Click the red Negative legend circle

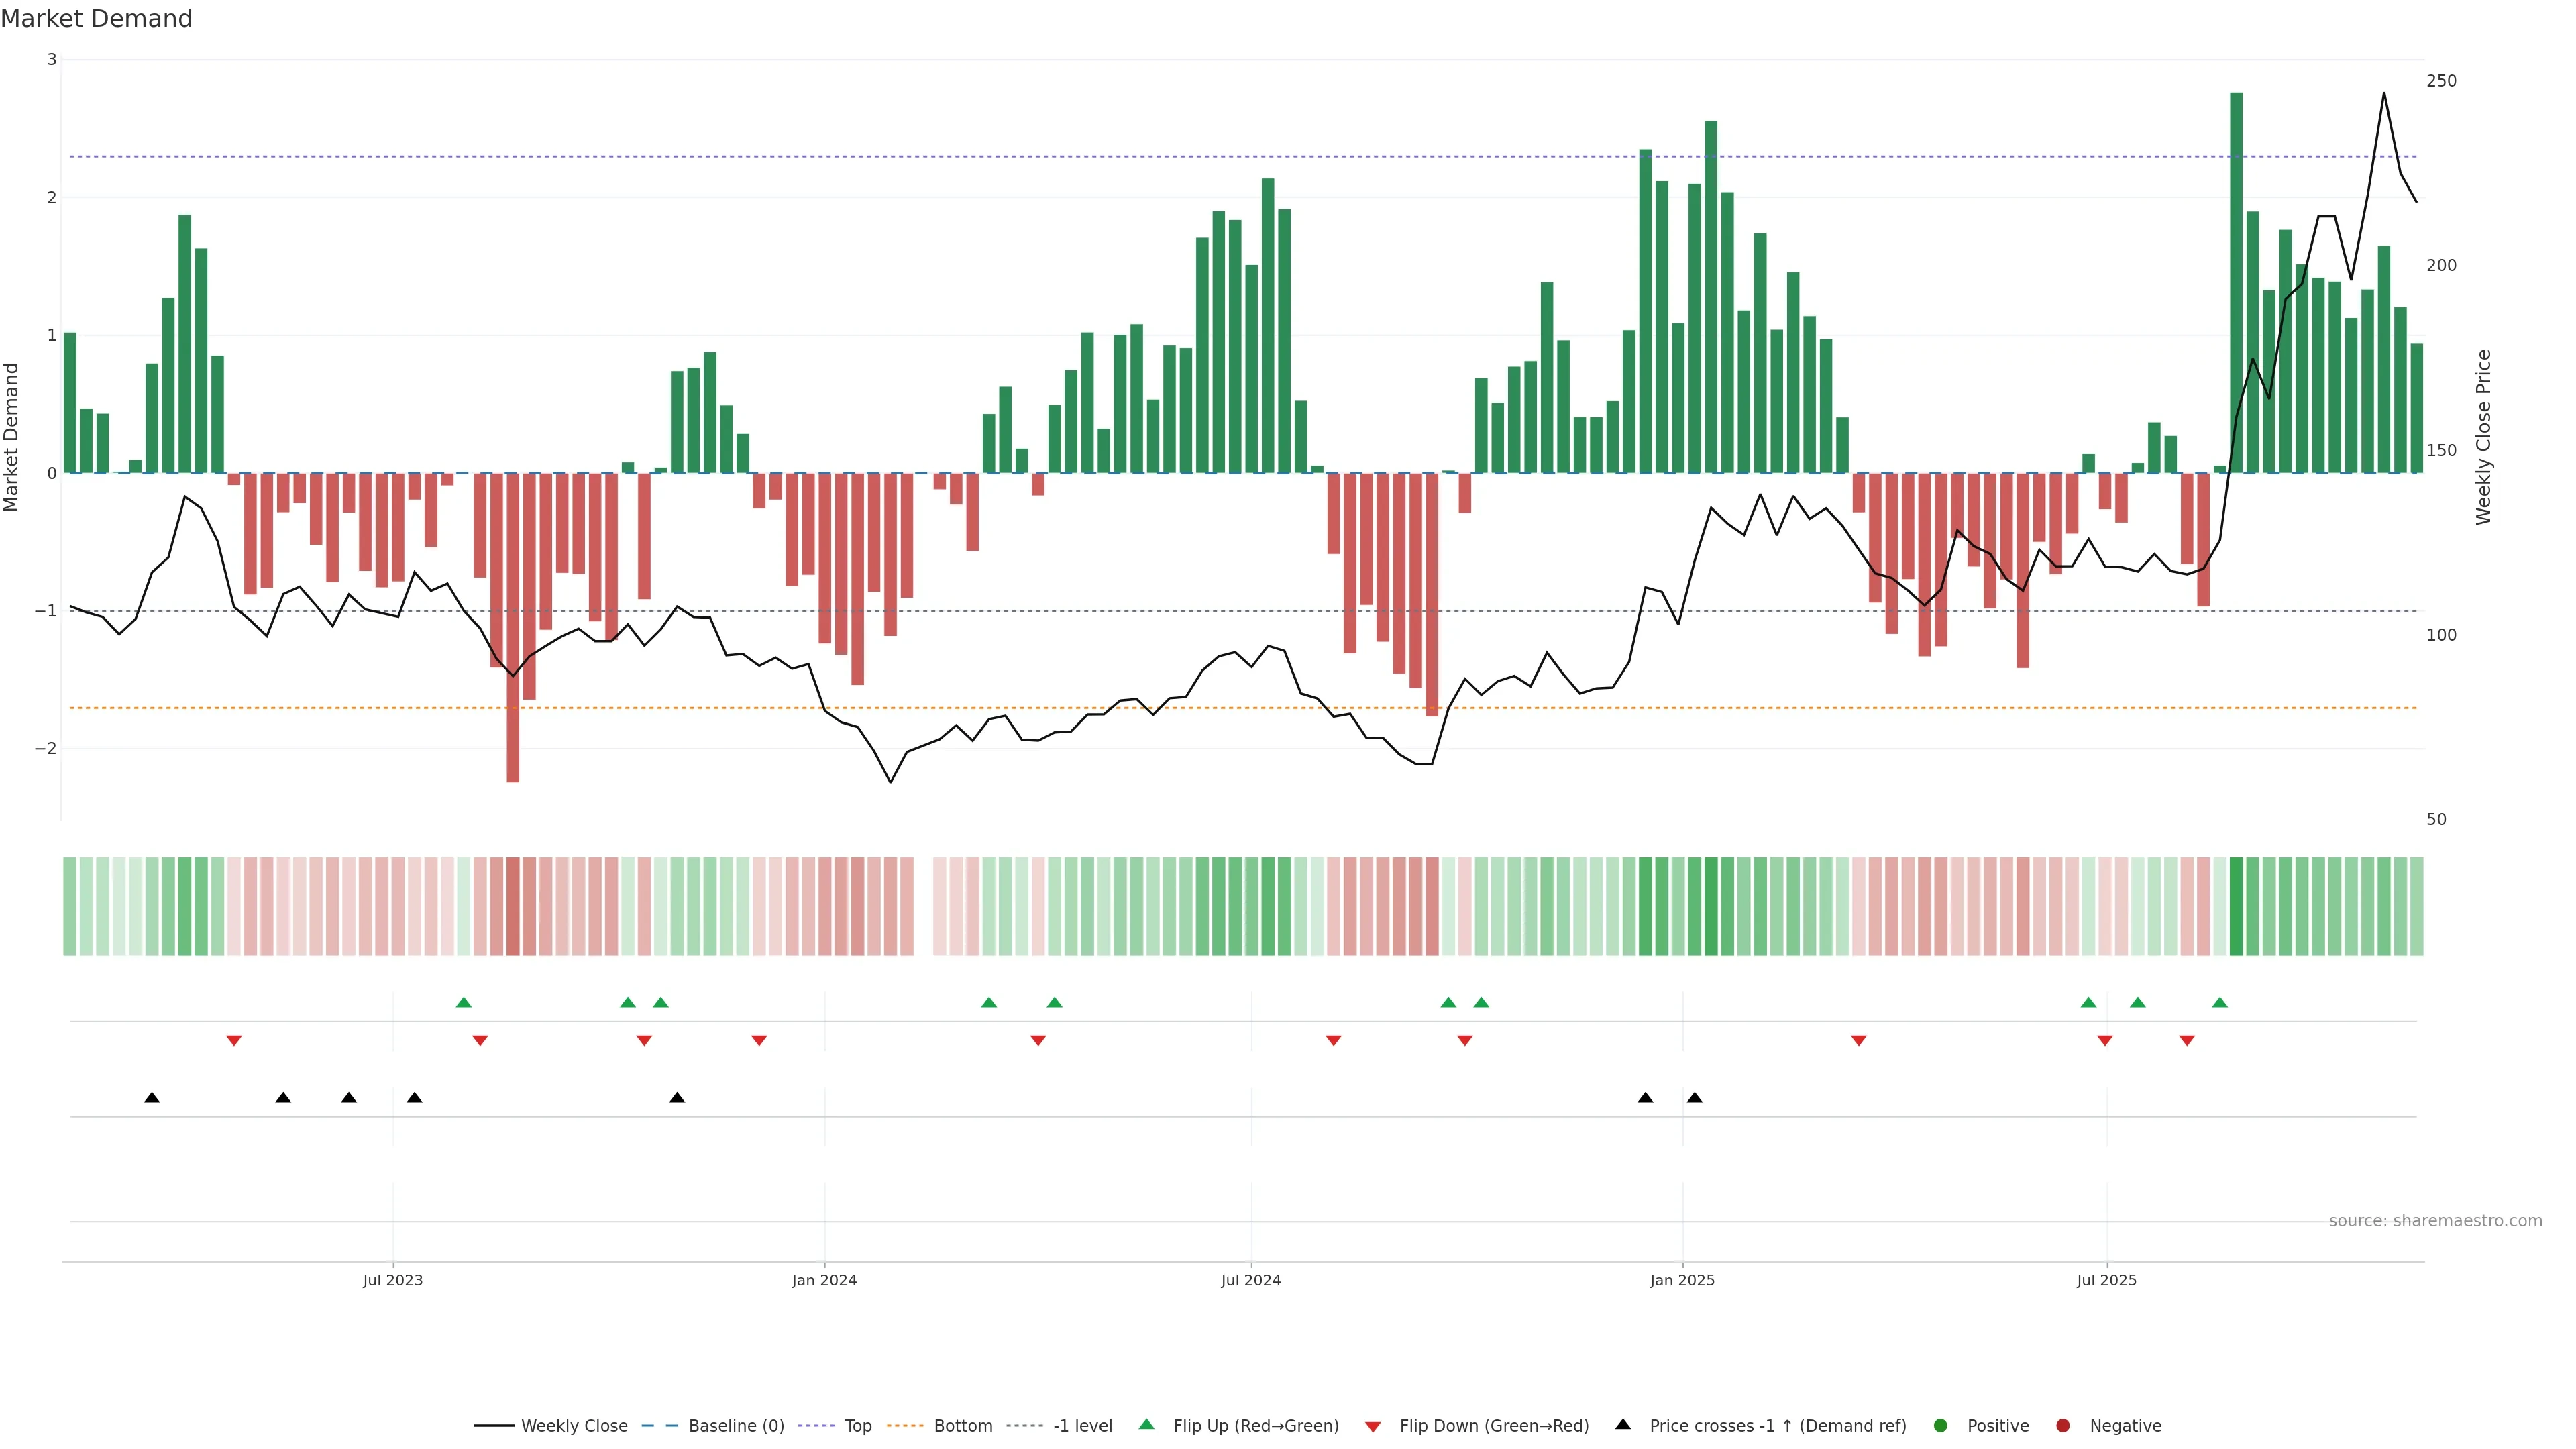click(2063, 1425)
